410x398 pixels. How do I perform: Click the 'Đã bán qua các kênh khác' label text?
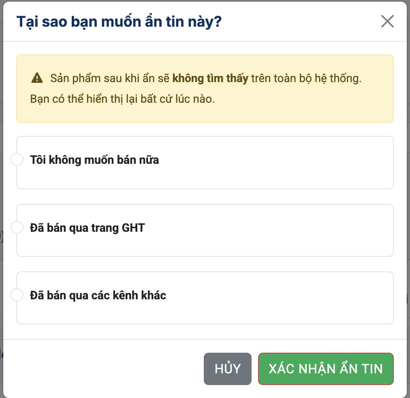pyautogui.click(x=98, y=296)
